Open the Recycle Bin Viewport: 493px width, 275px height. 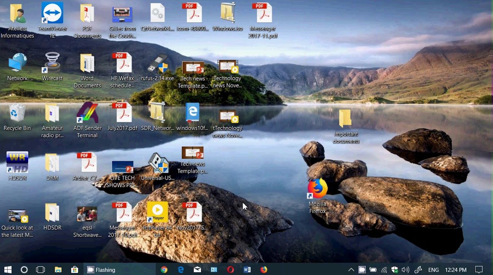[17, 113]
